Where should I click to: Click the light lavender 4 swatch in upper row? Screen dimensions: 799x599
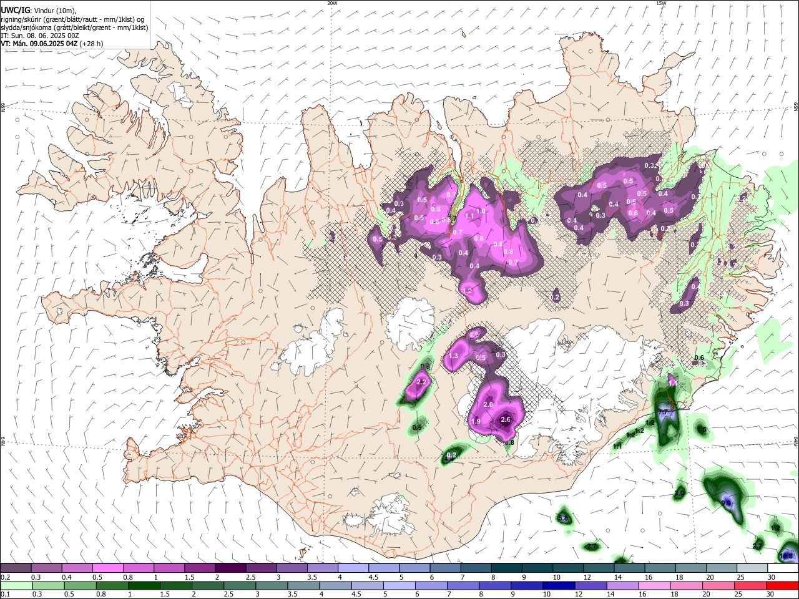coord(353,568)
